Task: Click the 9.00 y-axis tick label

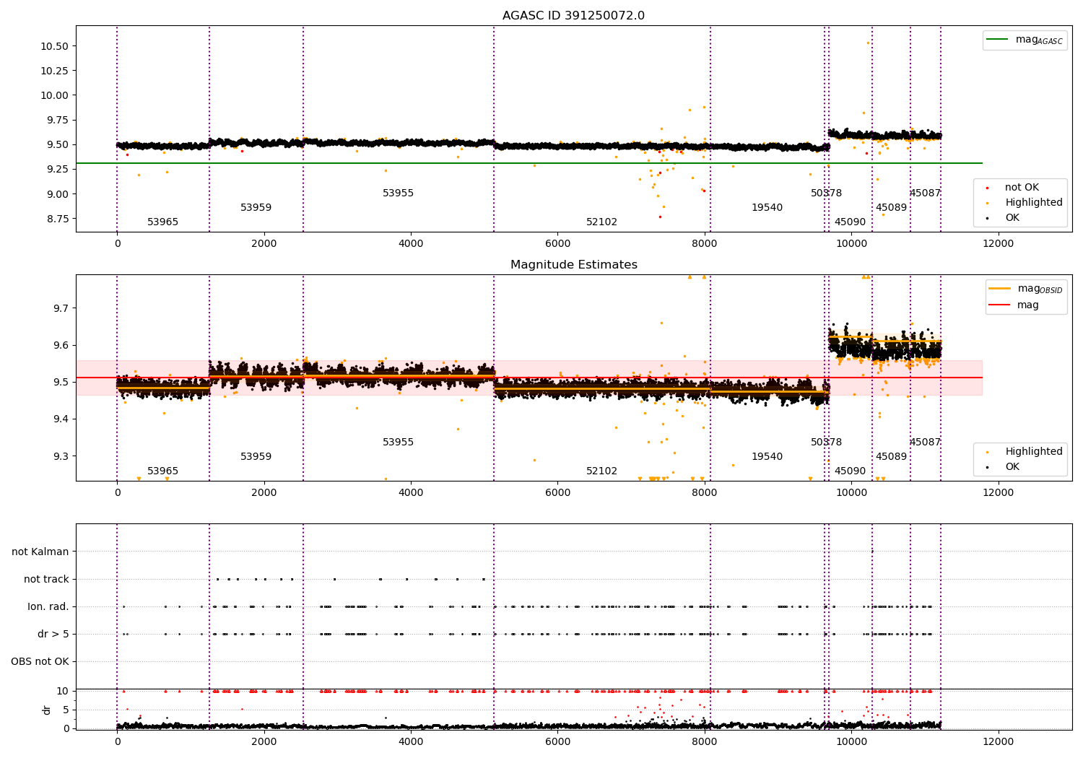Action: [57, 194]
